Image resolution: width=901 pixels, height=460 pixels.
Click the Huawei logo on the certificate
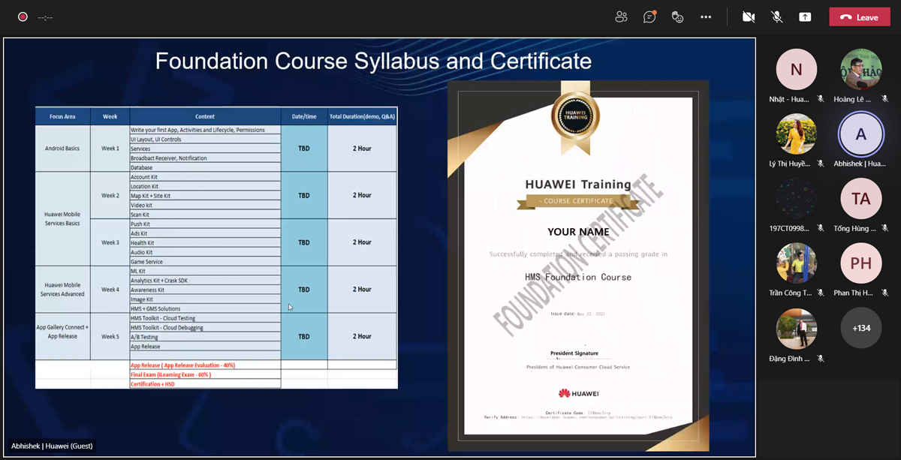coord(578,393)
